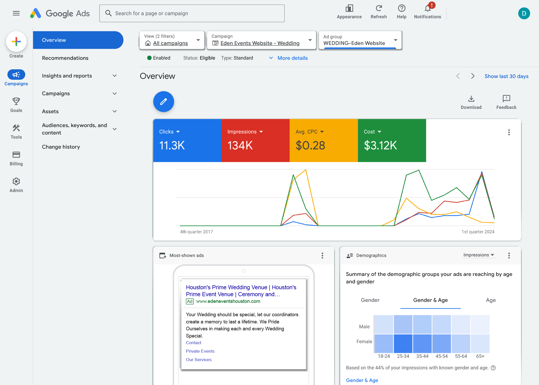Go to Billing section
This screenshot has width=539, height=385.
pyautogui.click(x=16, y=155)
